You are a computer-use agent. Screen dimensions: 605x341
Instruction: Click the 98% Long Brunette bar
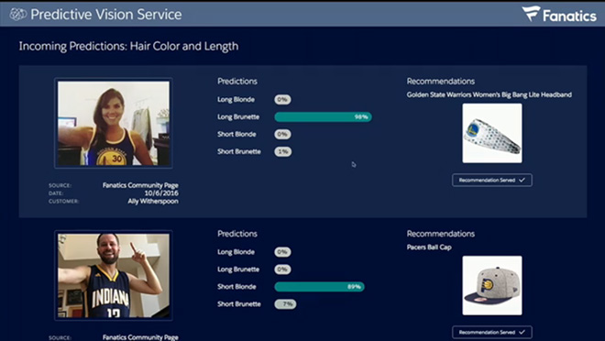tap(323, 117)
